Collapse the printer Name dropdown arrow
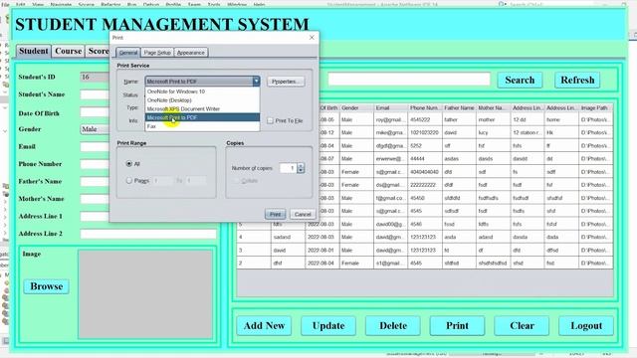Screen dimensions: 637x358 point(256,82)
